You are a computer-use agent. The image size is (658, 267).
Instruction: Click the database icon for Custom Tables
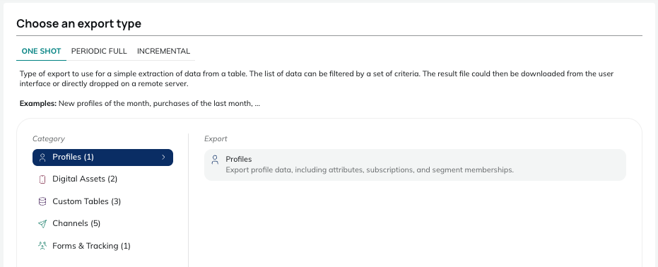pos(42,201)
